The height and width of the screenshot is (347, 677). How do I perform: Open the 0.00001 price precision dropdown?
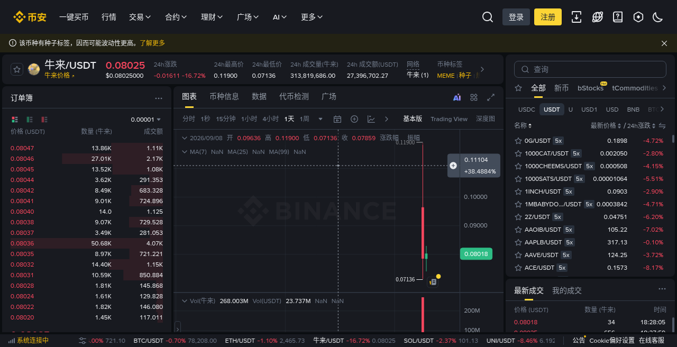146,120
